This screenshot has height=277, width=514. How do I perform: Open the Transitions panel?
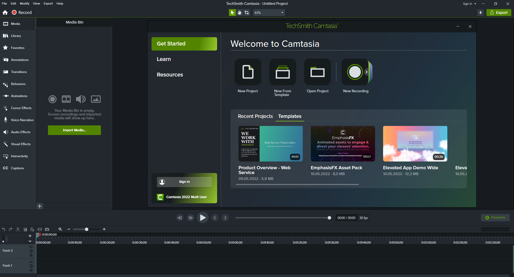pos(18,72)
